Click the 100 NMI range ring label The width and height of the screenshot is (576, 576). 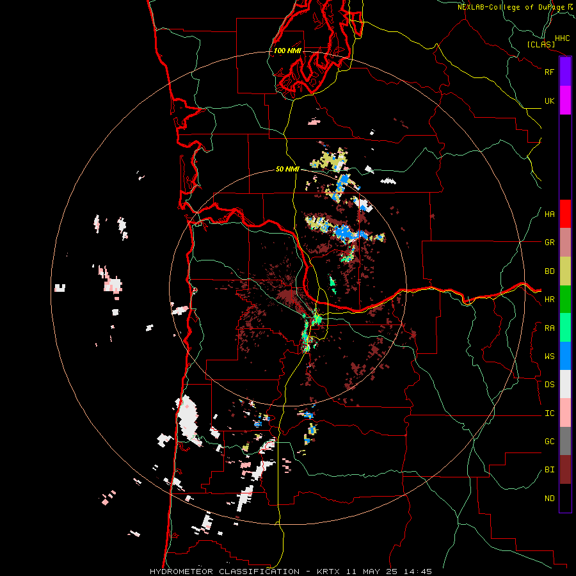click(287, 51)
